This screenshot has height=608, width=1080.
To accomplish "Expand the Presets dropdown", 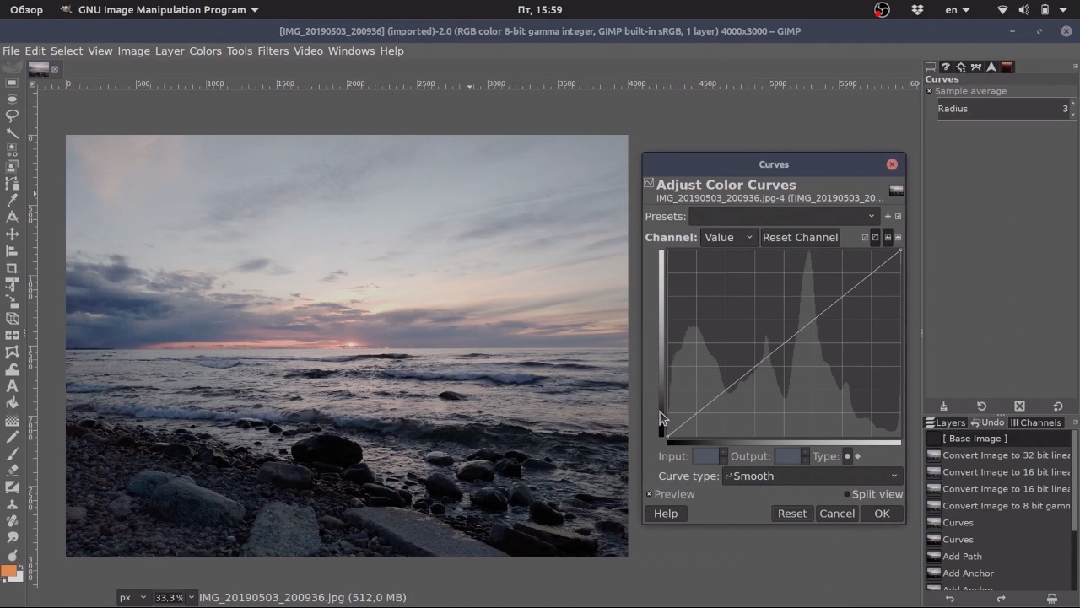I will click(784, 217).
